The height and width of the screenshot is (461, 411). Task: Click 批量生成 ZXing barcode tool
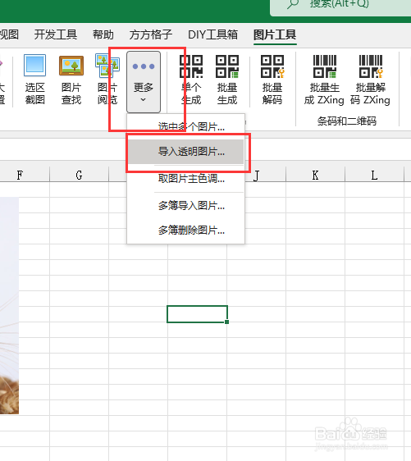(x=324, y=80)
